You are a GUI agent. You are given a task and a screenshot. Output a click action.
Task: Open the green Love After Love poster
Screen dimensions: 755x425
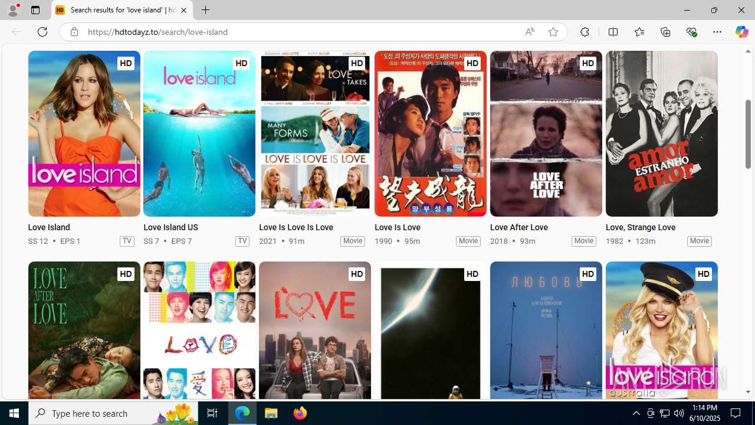tap(84, 331)
